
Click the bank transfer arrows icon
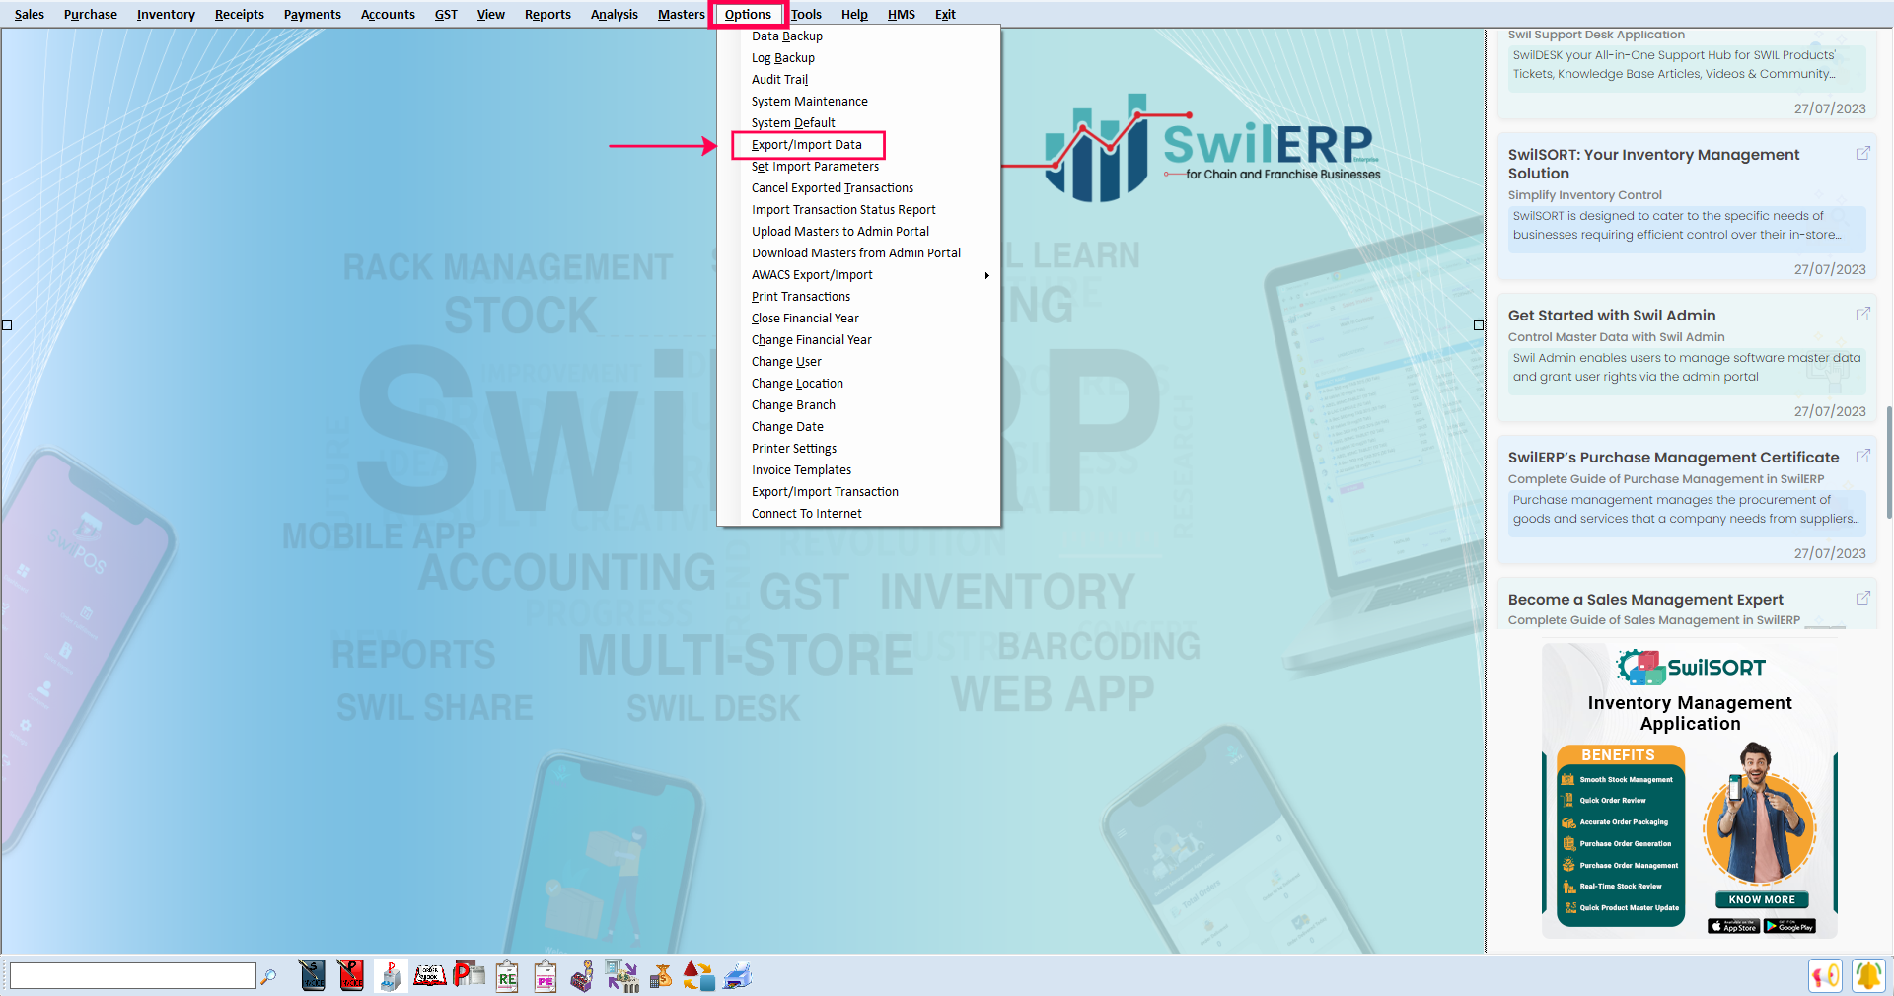[621, 976]
